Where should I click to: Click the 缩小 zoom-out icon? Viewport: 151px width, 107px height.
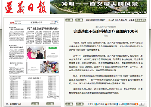click(119, 20)
